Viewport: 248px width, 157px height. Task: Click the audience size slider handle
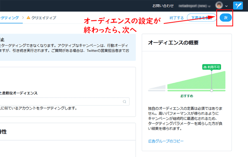click(x=212, y=91)
